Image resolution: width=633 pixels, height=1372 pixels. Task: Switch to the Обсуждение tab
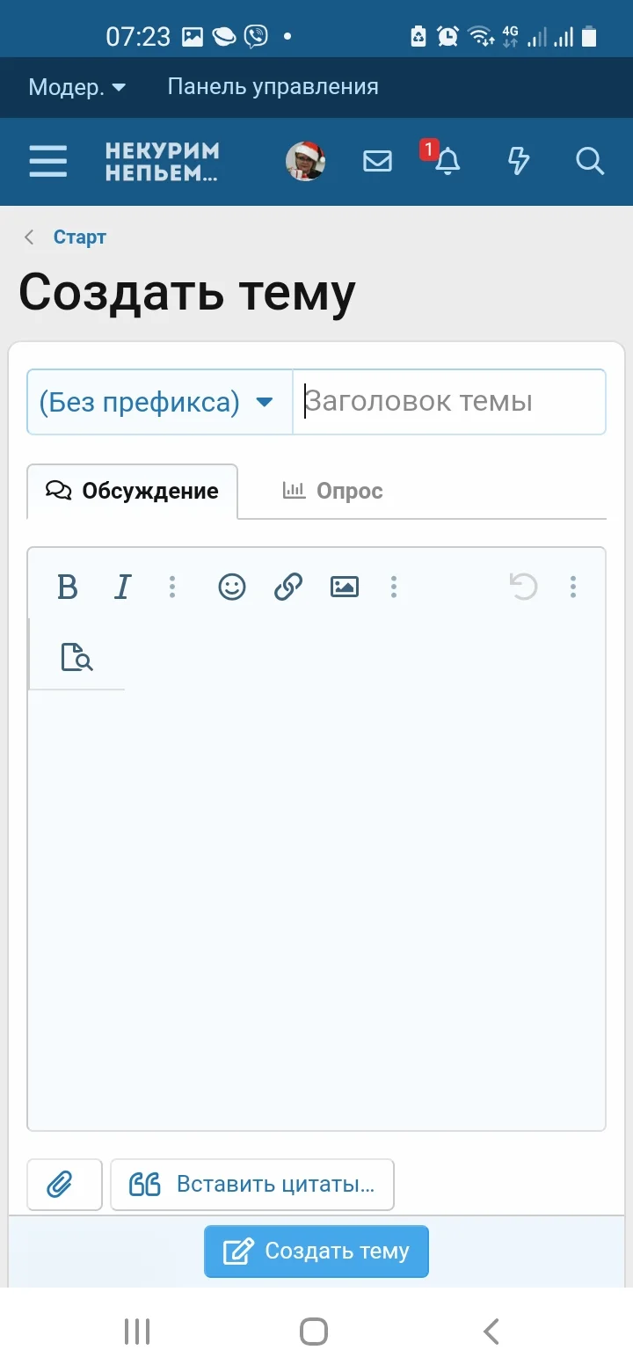click(132, 491)
